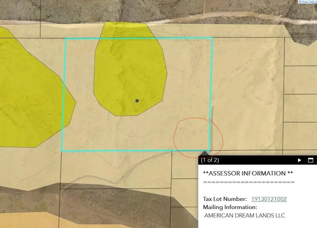The image size is (317, 228).
Task: Select the black marker dot inside the parcel
Action: pos(137,101)
